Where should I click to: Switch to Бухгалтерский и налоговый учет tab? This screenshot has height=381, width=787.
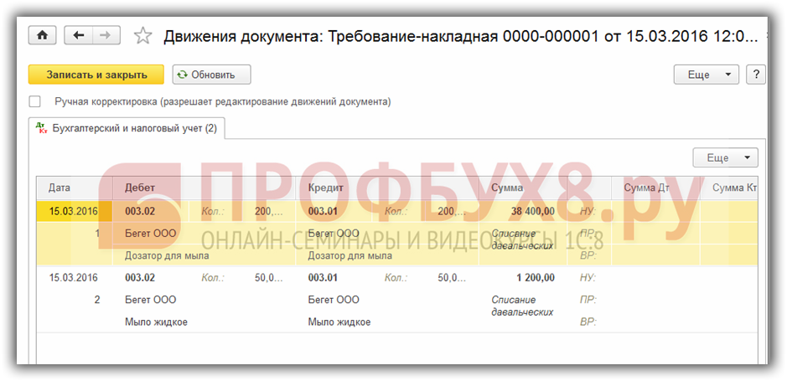click(134, 129)
